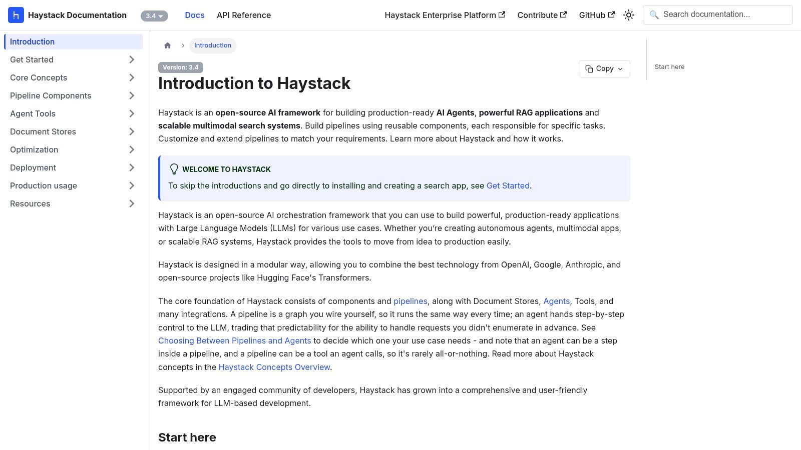The height and width of the screenshot is (450, 801).
Task: Click the Haystack logo icon
Action: [16, 15]
